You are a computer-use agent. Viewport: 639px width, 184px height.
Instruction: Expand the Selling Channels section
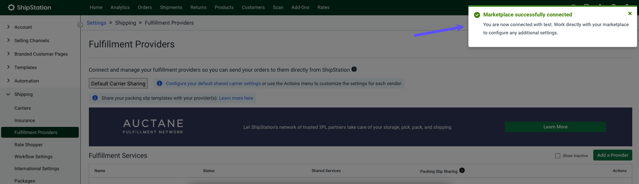(x=8, y=40)
